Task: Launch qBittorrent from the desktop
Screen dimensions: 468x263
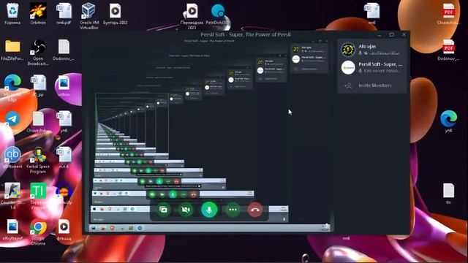Action: point(12,157)
